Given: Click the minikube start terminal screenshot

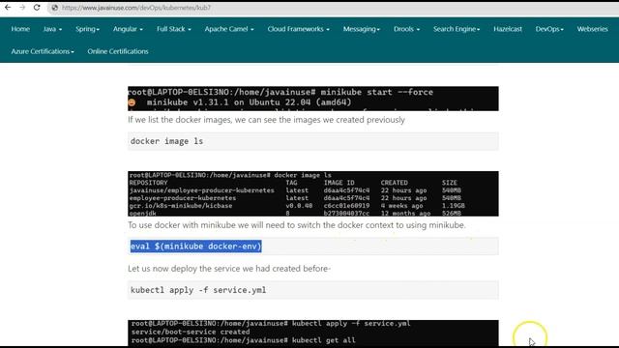Looking at the screenshot, I should tap(313, 99).
